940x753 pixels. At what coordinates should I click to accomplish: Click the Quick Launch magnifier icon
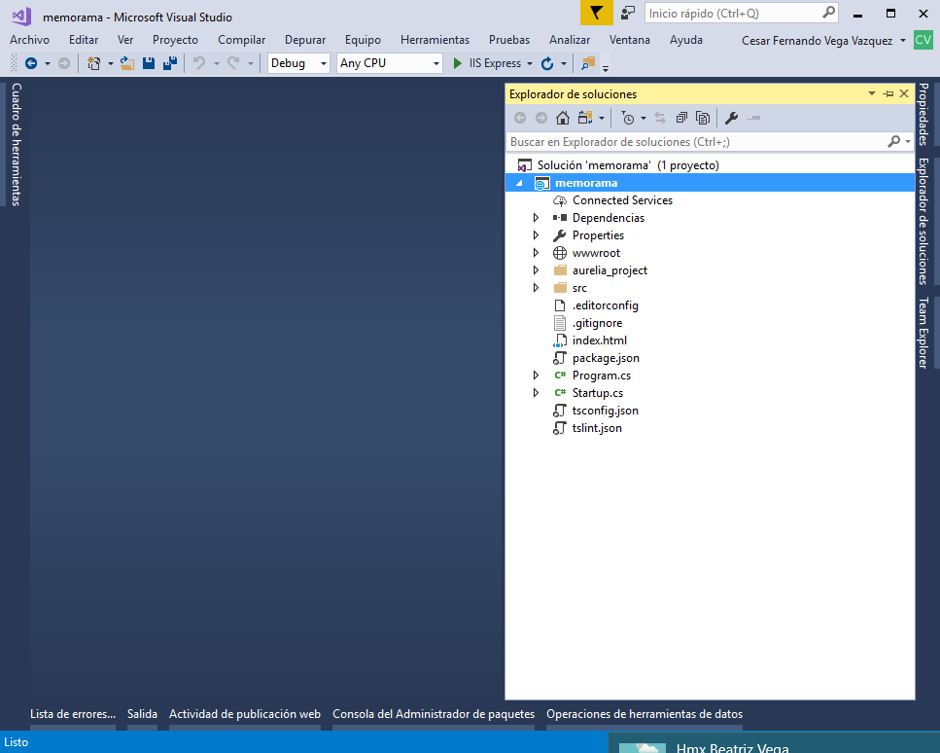coord(828,13)
